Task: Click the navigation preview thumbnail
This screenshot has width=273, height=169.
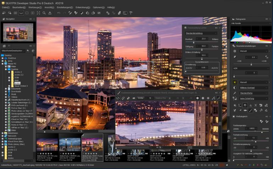Action: [18, 33]
